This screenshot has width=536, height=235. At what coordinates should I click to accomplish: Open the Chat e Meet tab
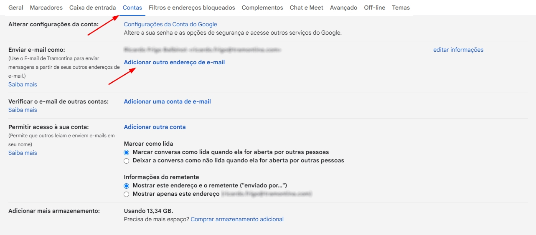[x=306, y=8]
